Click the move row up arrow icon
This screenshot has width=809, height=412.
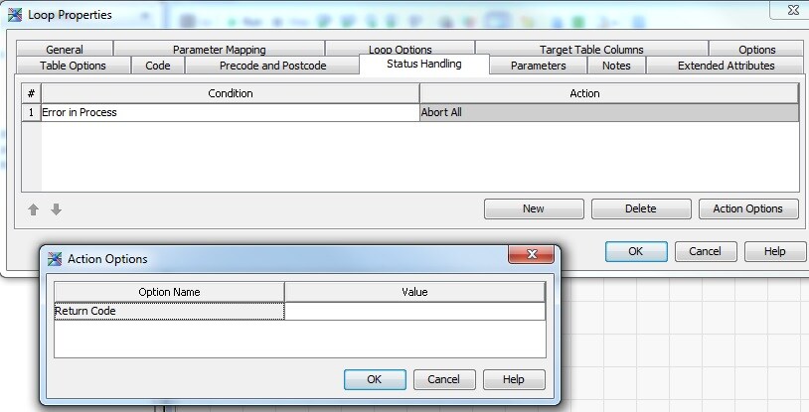pyautogui.click(x=33, y=209)
